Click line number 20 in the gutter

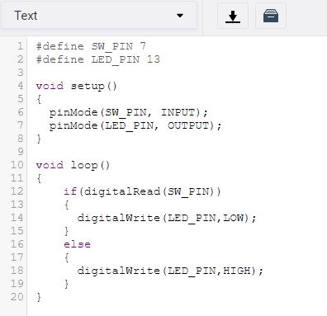point(17,297)
